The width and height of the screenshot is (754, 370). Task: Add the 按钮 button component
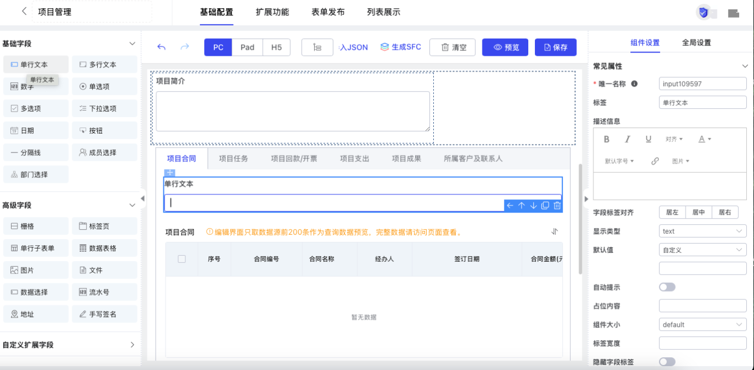104,130
